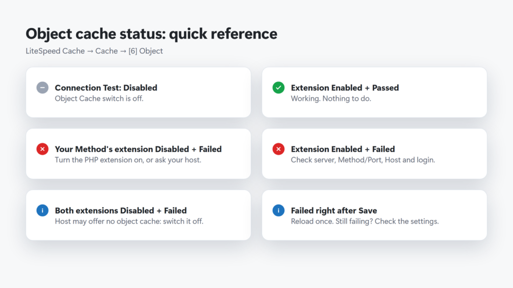Viewport: 513px width, 288px height.
Task: Click the 'Failed right after Save' title
Action: pos(334,210)
